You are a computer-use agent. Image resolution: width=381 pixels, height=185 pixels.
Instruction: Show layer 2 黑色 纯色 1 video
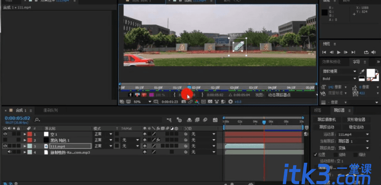click(x=5, y=140)
